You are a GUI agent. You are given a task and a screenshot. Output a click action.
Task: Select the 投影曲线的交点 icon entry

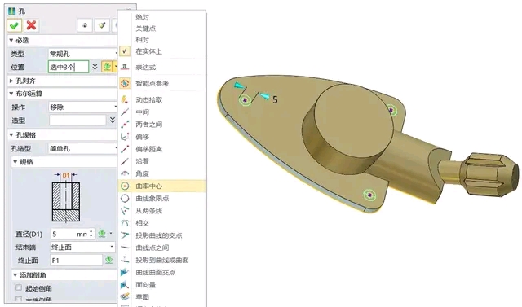coord(161,235)
